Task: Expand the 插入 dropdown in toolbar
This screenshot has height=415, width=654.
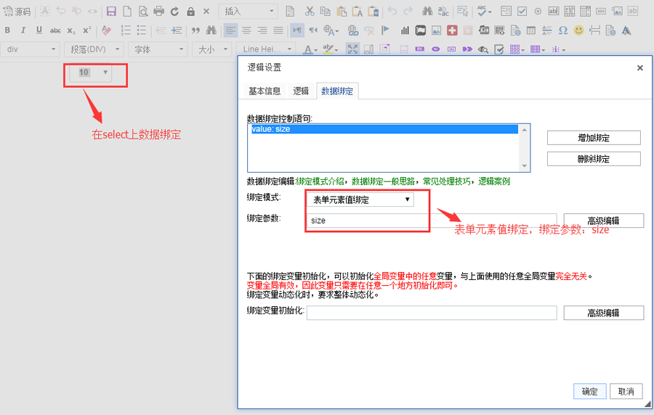Action: tap(248, 12)
